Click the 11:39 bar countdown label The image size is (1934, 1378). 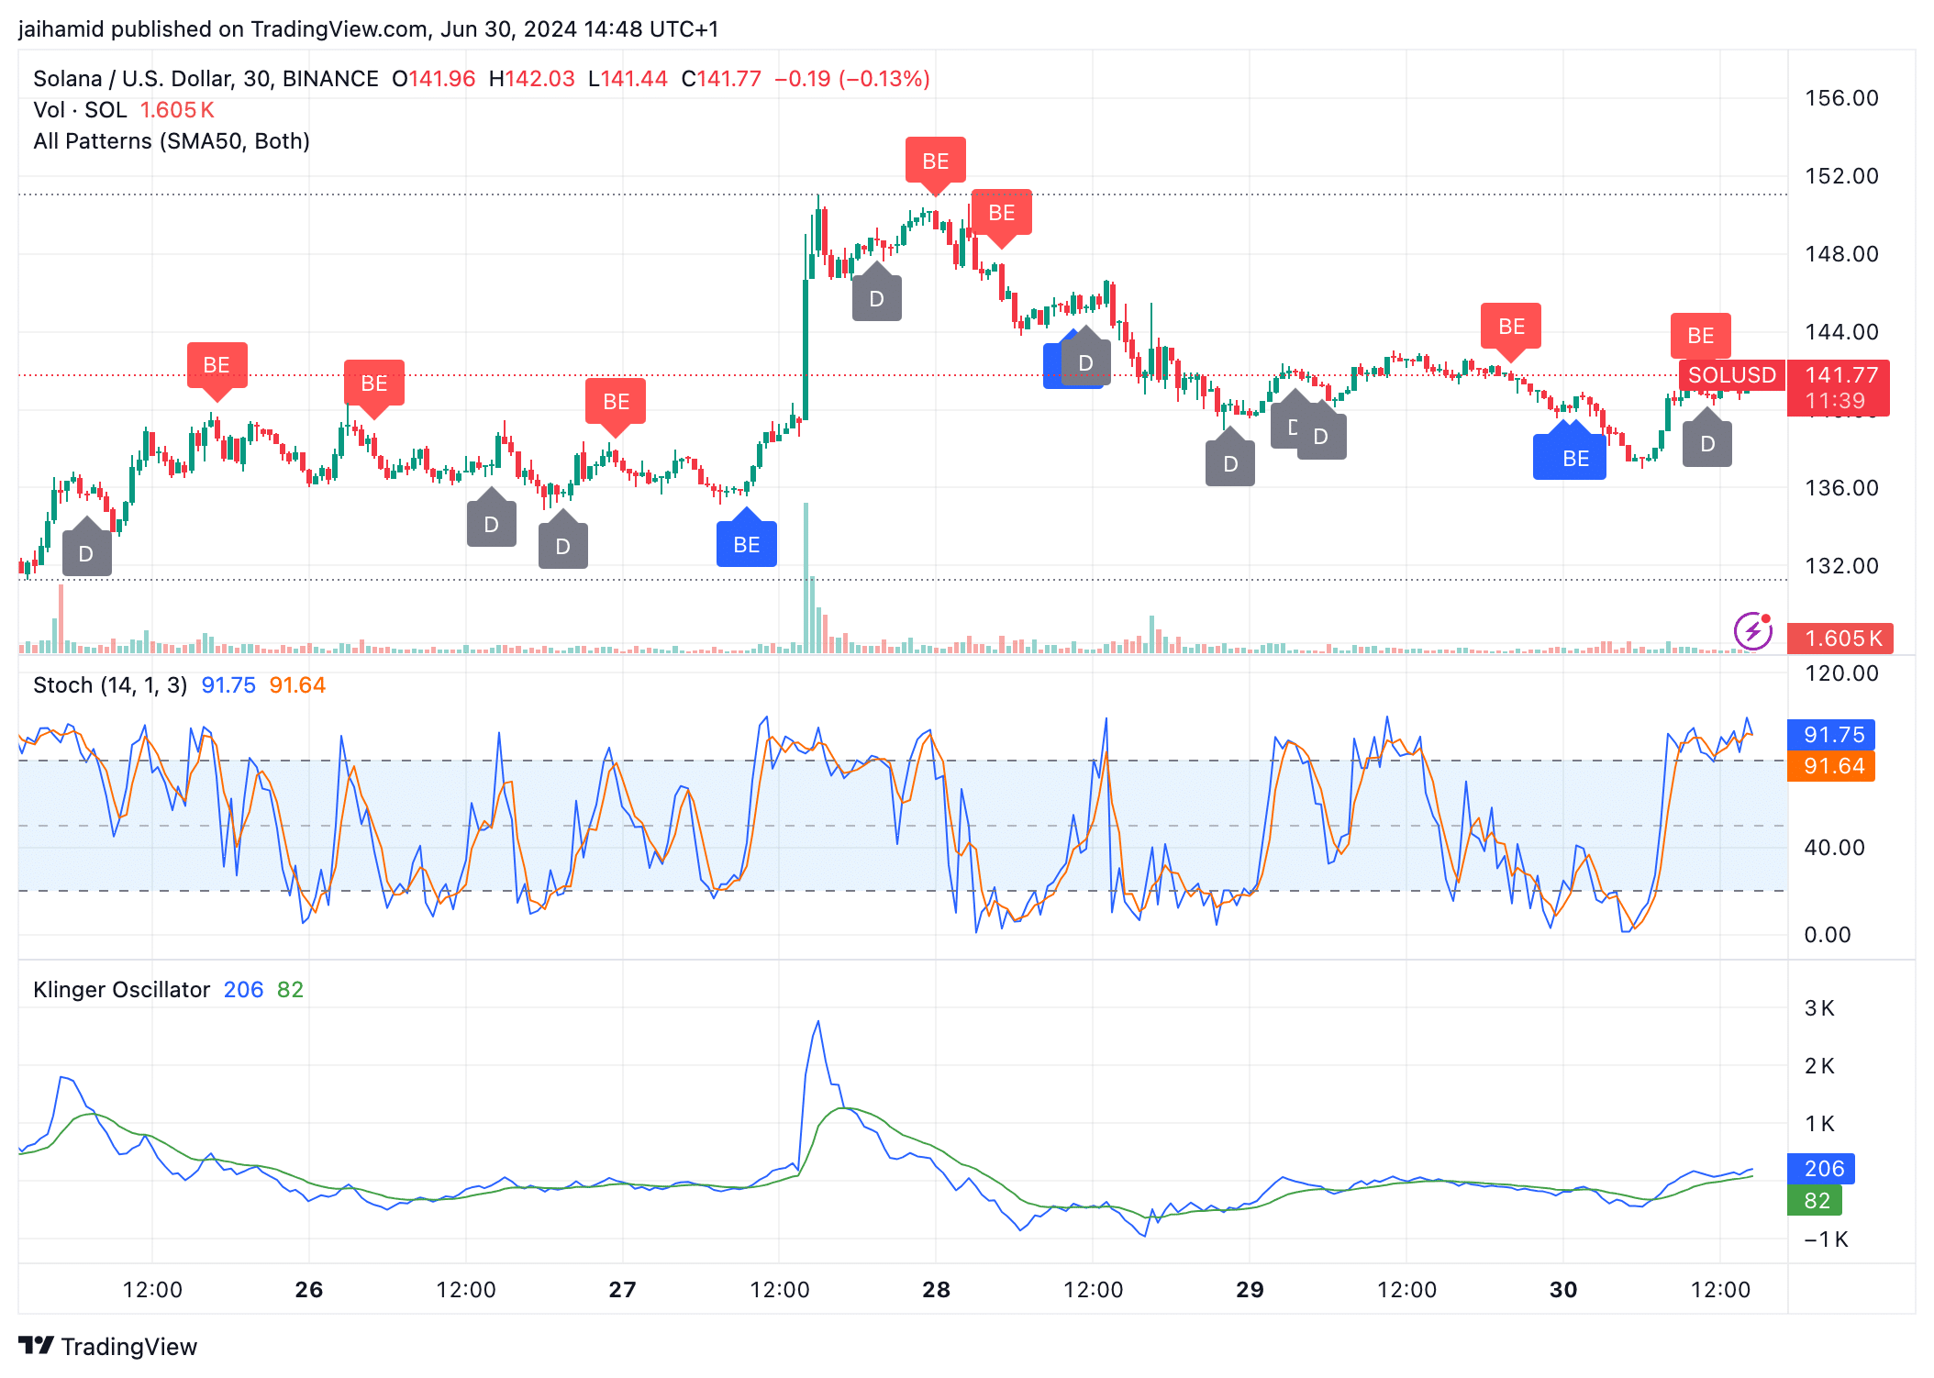(x=1835, y=401)
